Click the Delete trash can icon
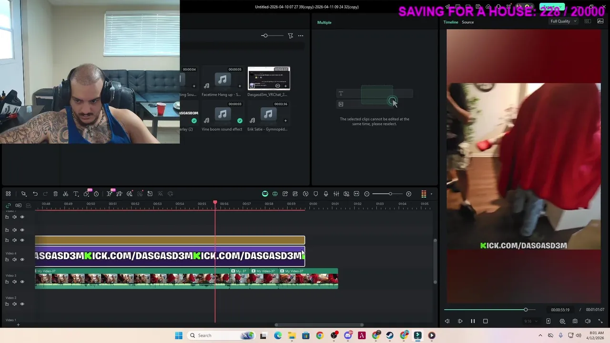This screenshot has width=610, height=343. (55, 194)
